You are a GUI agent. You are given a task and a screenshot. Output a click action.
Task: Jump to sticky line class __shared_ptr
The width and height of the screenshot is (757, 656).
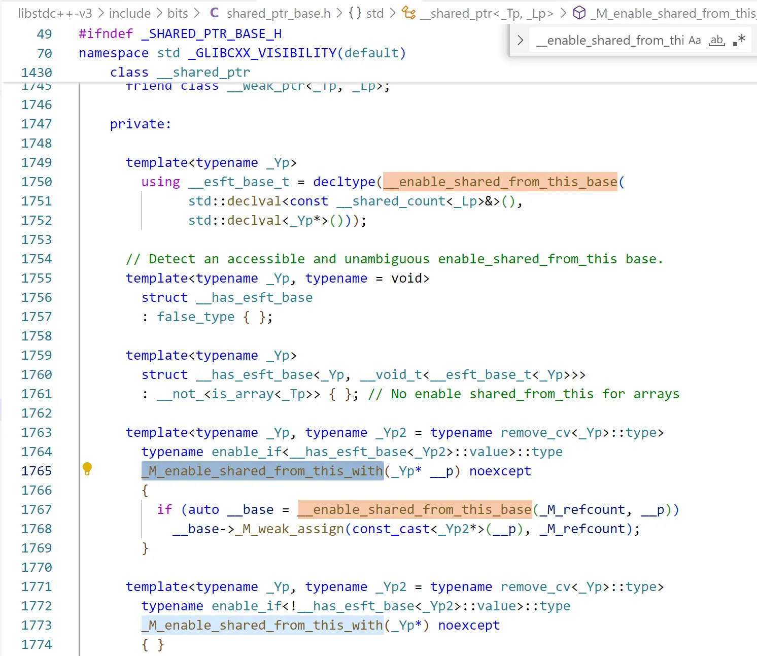(180, 73)
